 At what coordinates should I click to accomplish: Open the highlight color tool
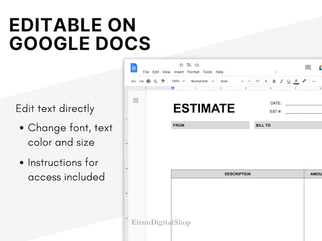304,81
